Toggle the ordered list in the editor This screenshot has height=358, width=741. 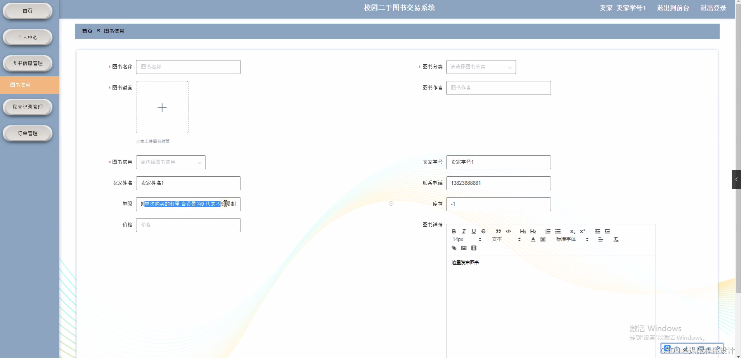pyautogui.click(x=548, y=231)
